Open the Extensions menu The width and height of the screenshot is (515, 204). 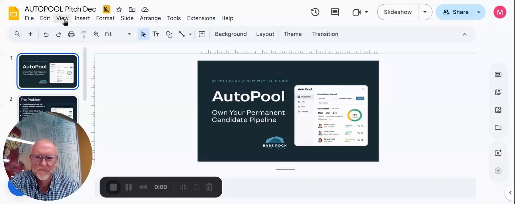point(201,18)
